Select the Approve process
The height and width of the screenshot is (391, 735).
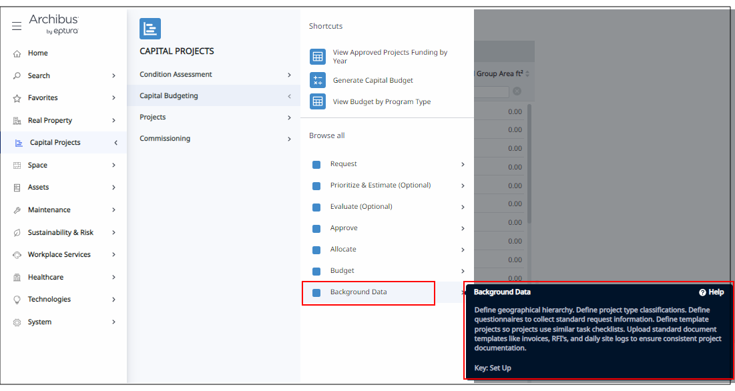[x=344, y=228]
